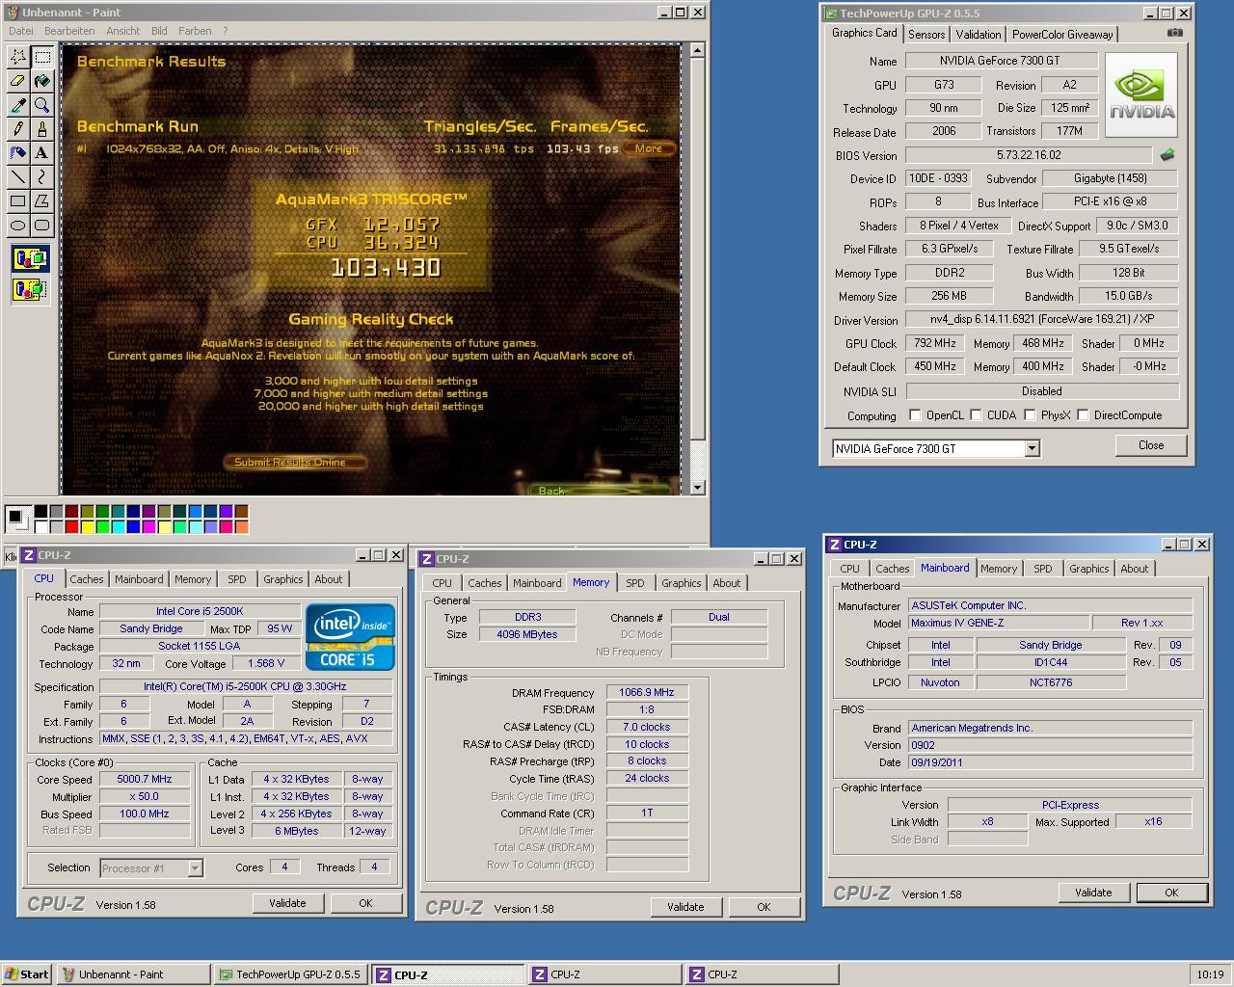This screenshot has height=987, width=1234.
Task: Choose the Ellipse shape tool
Action: point(18,226)
